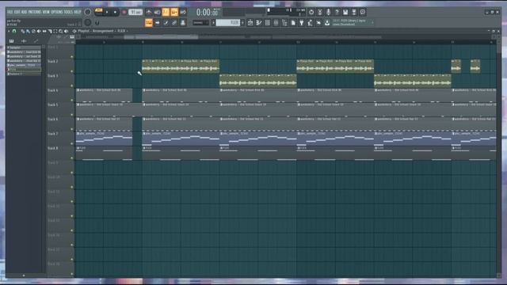Click the song time display
This screenshot has width=507, height=285.
pyautogui.click(x=207, y=13)
